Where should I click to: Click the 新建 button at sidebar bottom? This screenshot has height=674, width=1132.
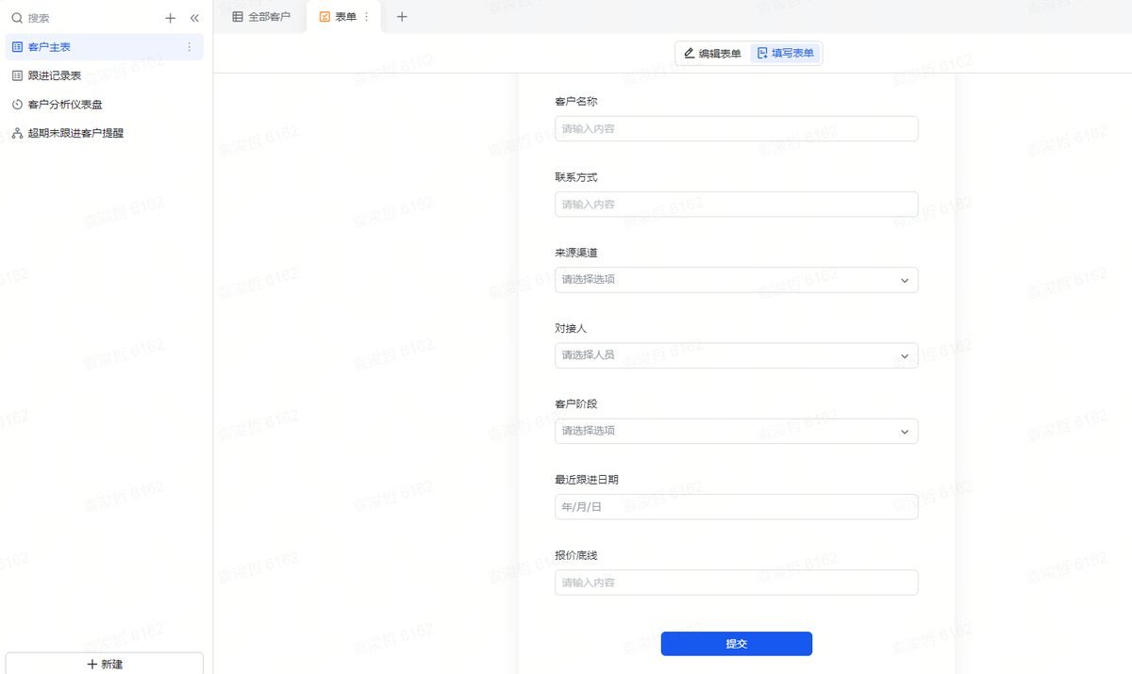tap(104, 664)
